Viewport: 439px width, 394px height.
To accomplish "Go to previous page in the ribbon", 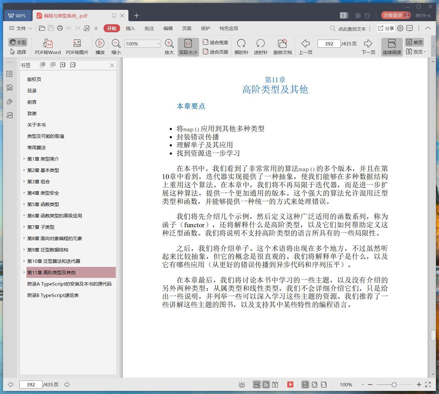I will coord(305,47).
